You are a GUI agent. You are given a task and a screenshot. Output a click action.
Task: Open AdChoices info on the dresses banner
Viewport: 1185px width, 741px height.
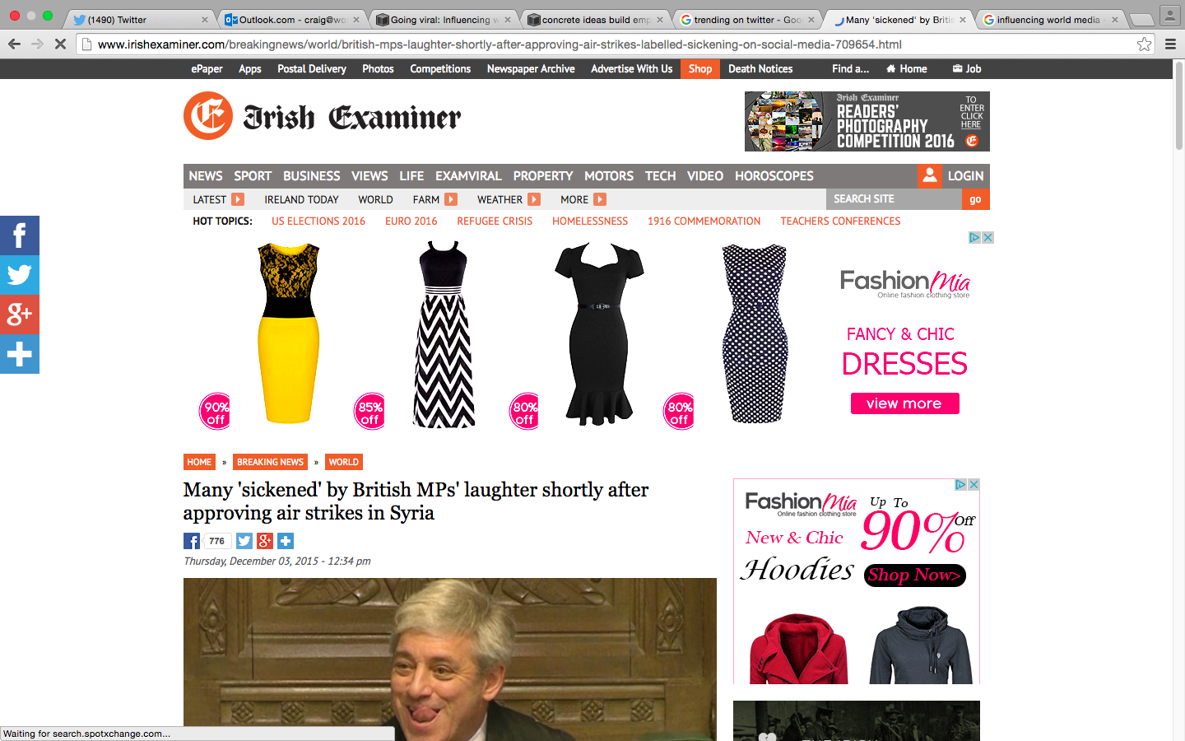coord(974,237)
